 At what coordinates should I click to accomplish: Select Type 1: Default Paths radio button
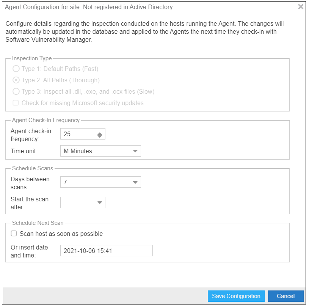click(x=16, y=69)
